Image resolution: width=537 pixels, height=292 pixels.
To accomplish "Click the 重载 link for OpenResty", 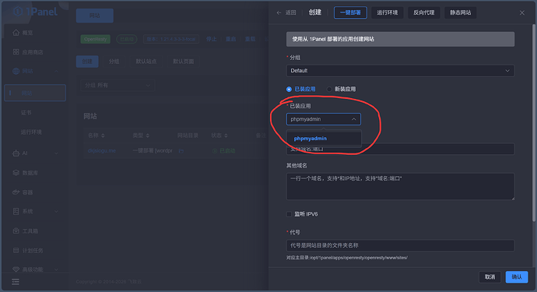I will [x=250, y=39].
